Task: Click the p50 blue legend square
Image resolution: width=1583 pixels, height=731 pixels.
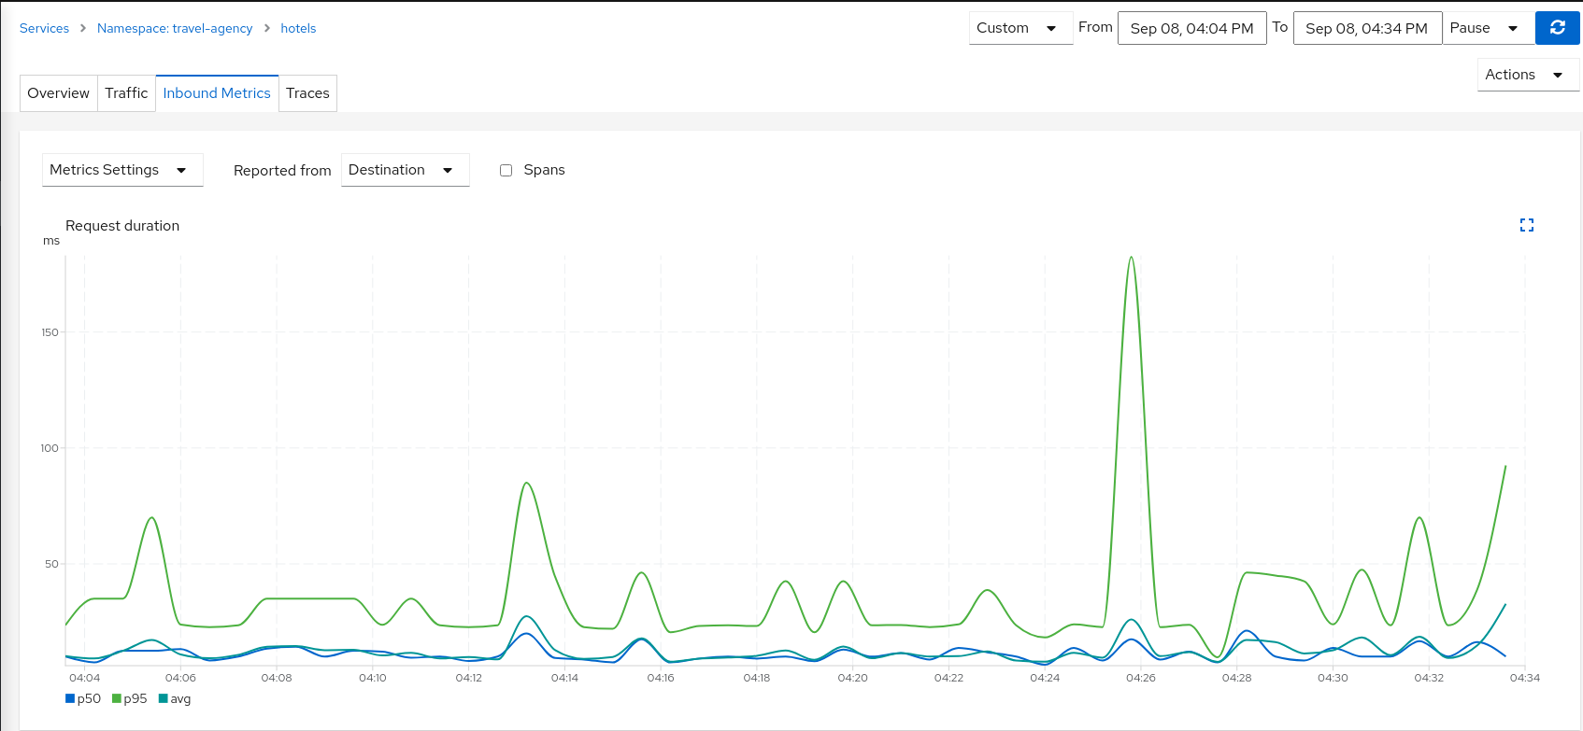Action: [70, 698]
